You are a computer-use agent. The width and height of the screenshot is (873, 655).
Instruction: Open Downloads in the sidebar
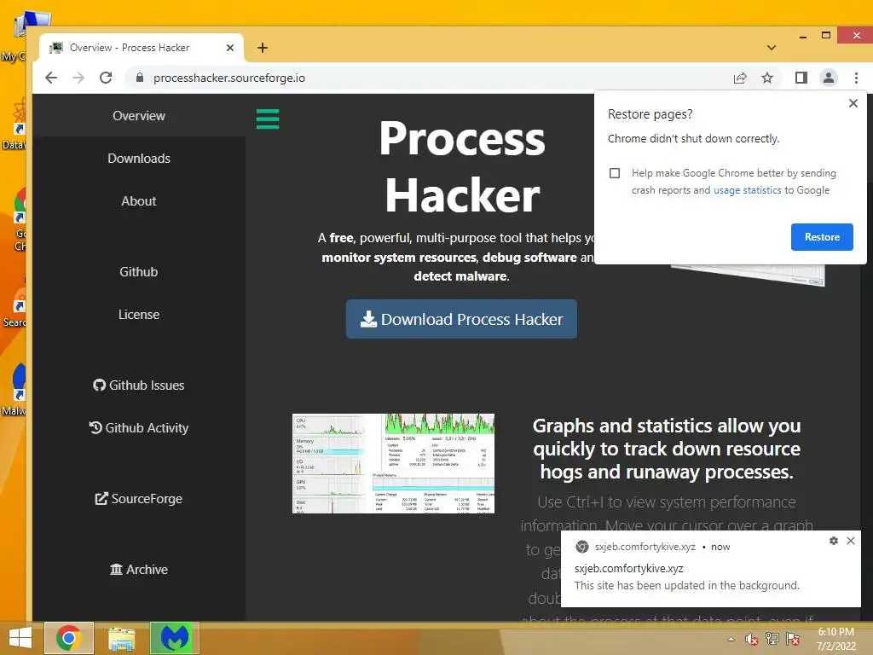pyautogui.click(x=139, y=159)
